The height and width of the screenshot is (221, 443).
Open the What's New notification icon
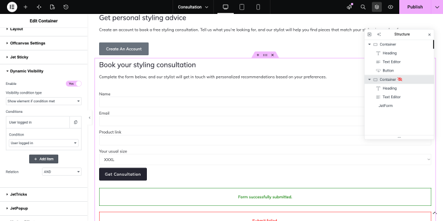coord(350,7)
